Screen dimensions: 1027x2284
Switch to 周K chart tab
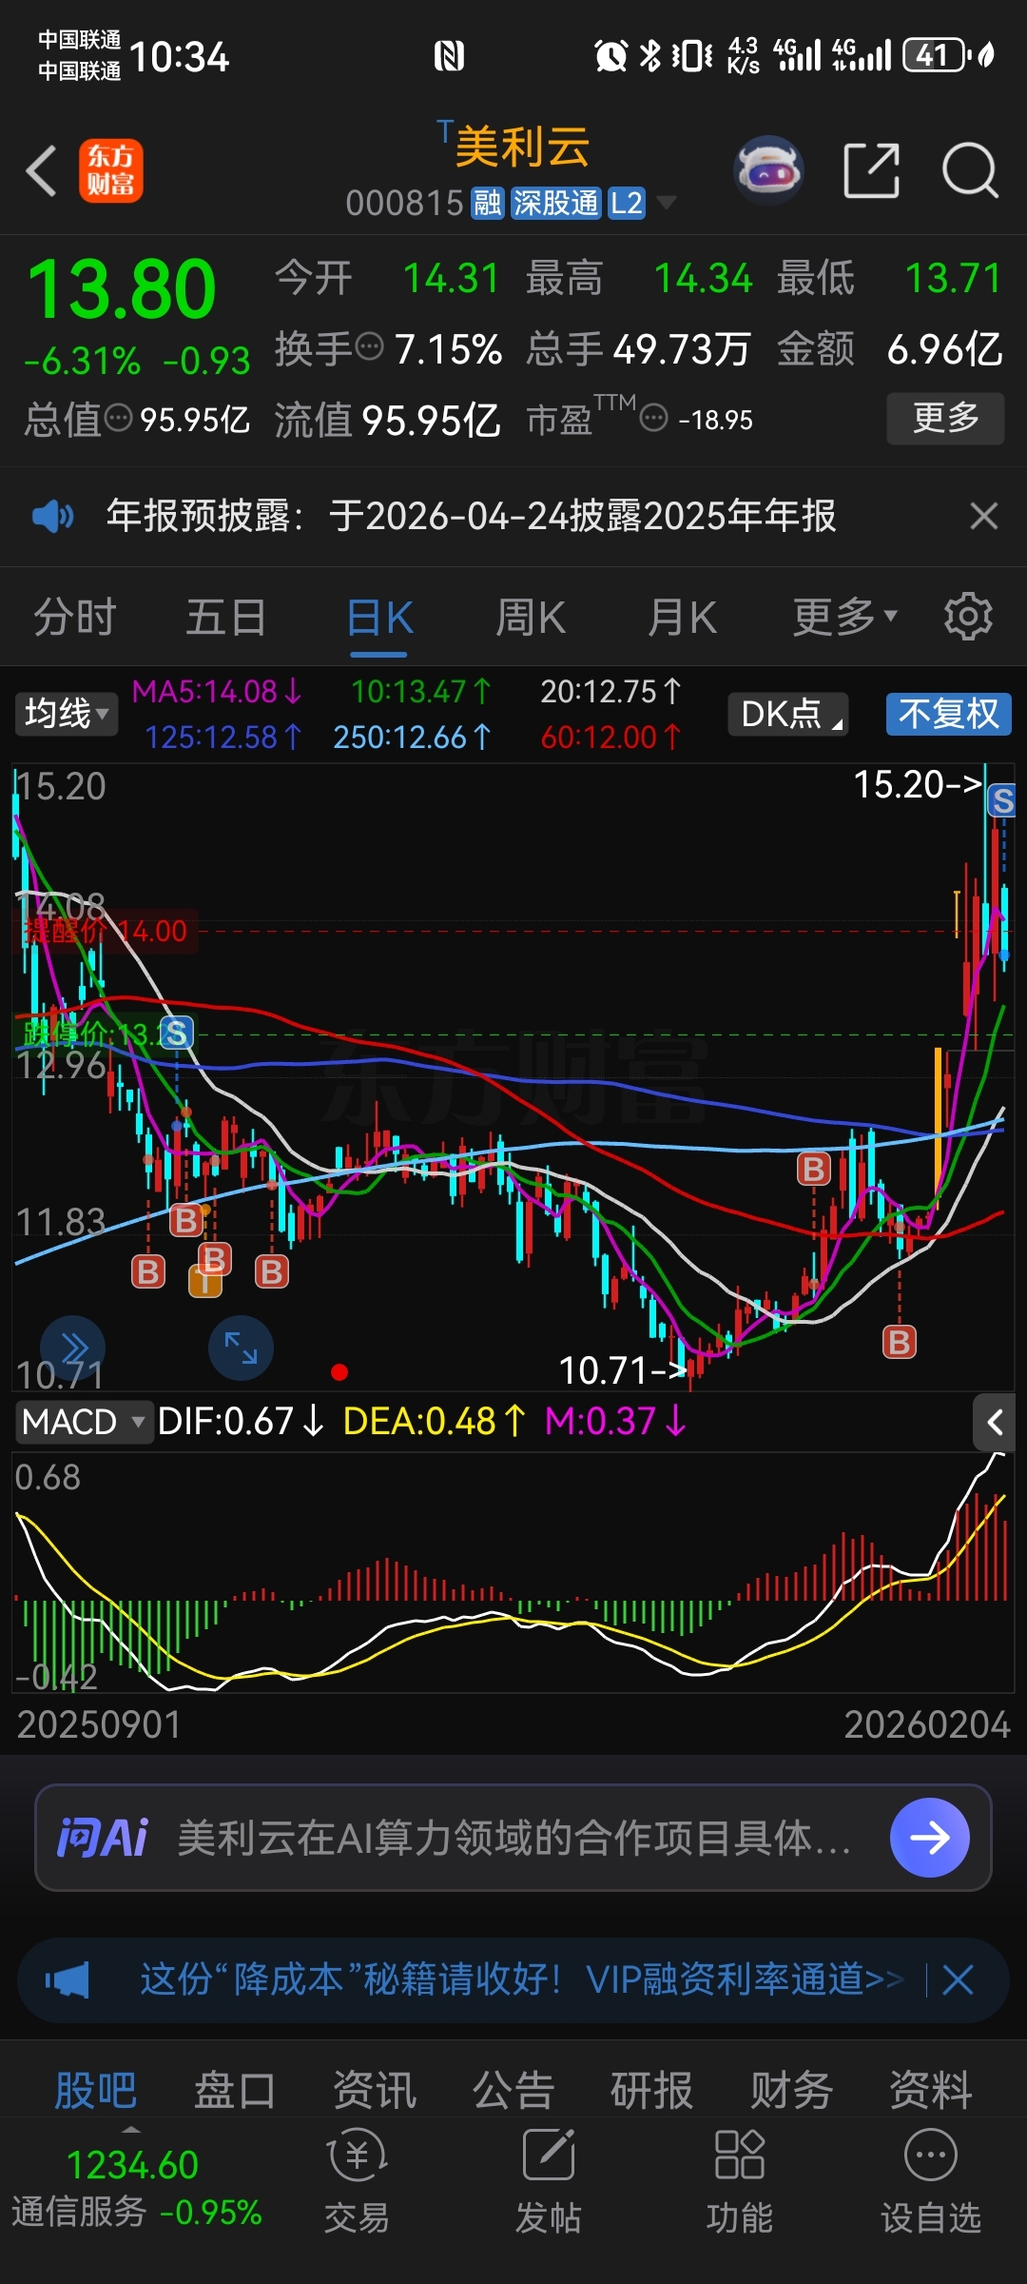(531, 617)
